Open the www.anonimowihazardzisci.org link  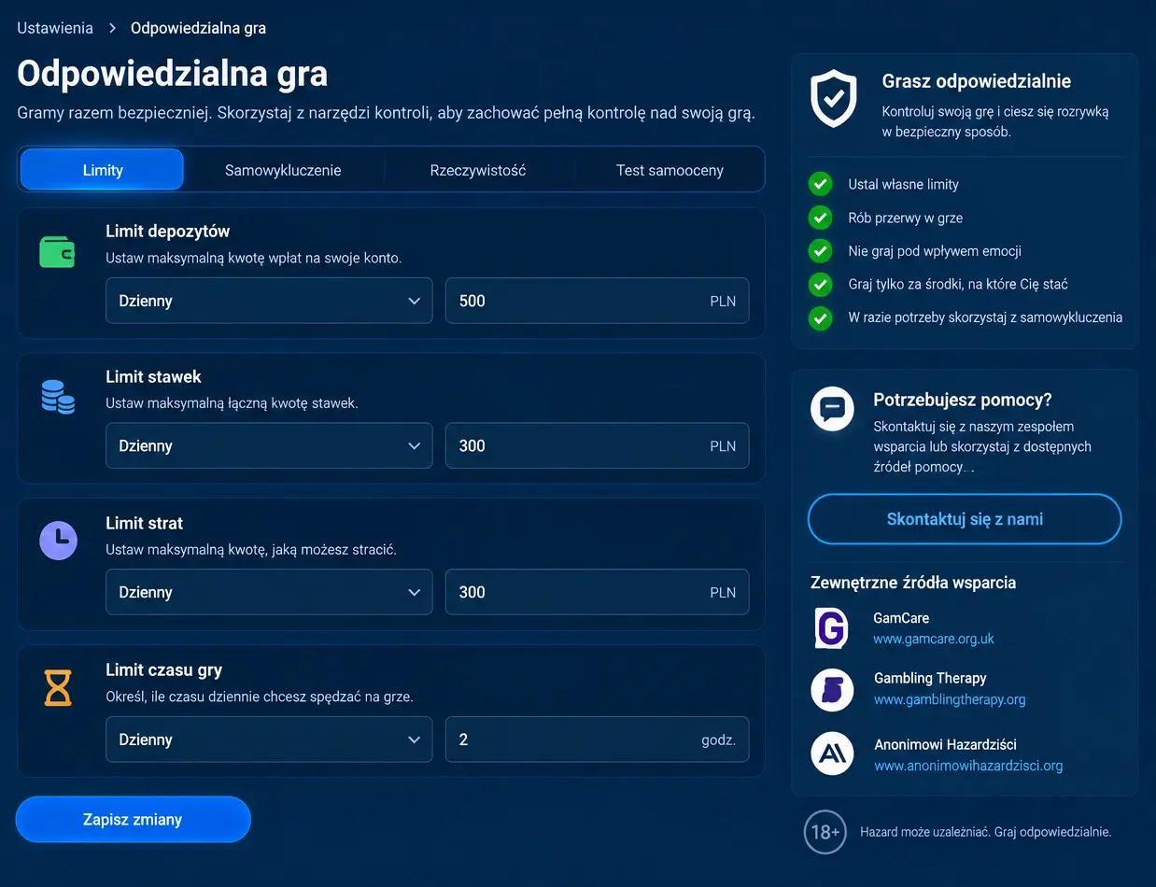(968, 766)
